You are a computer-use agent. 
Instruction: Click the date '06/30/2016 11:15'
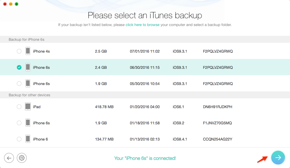point(145,67)
